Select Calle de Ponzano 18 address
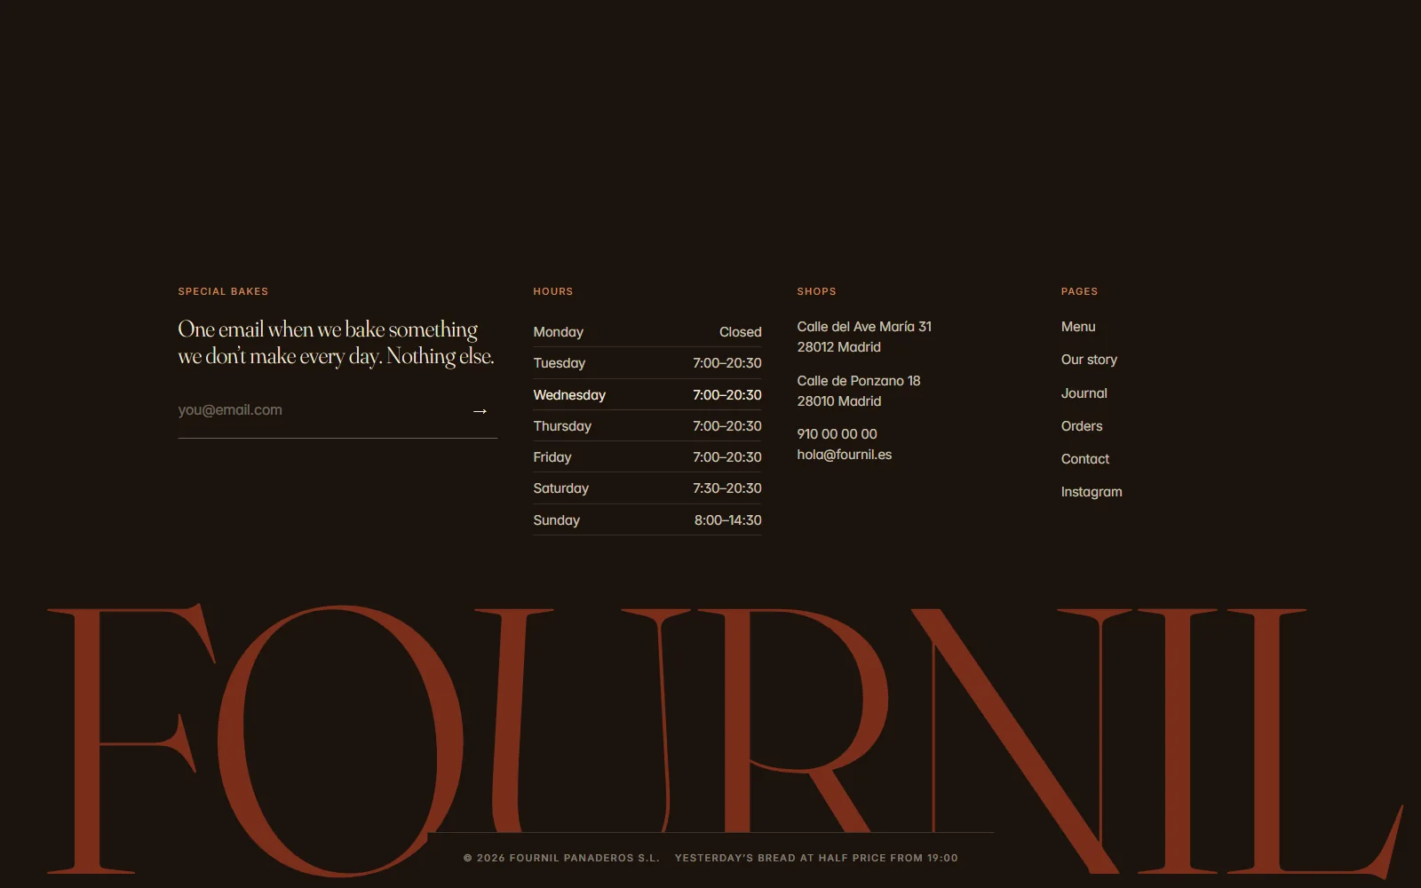 pyautogui.click(x=858, y=381)
